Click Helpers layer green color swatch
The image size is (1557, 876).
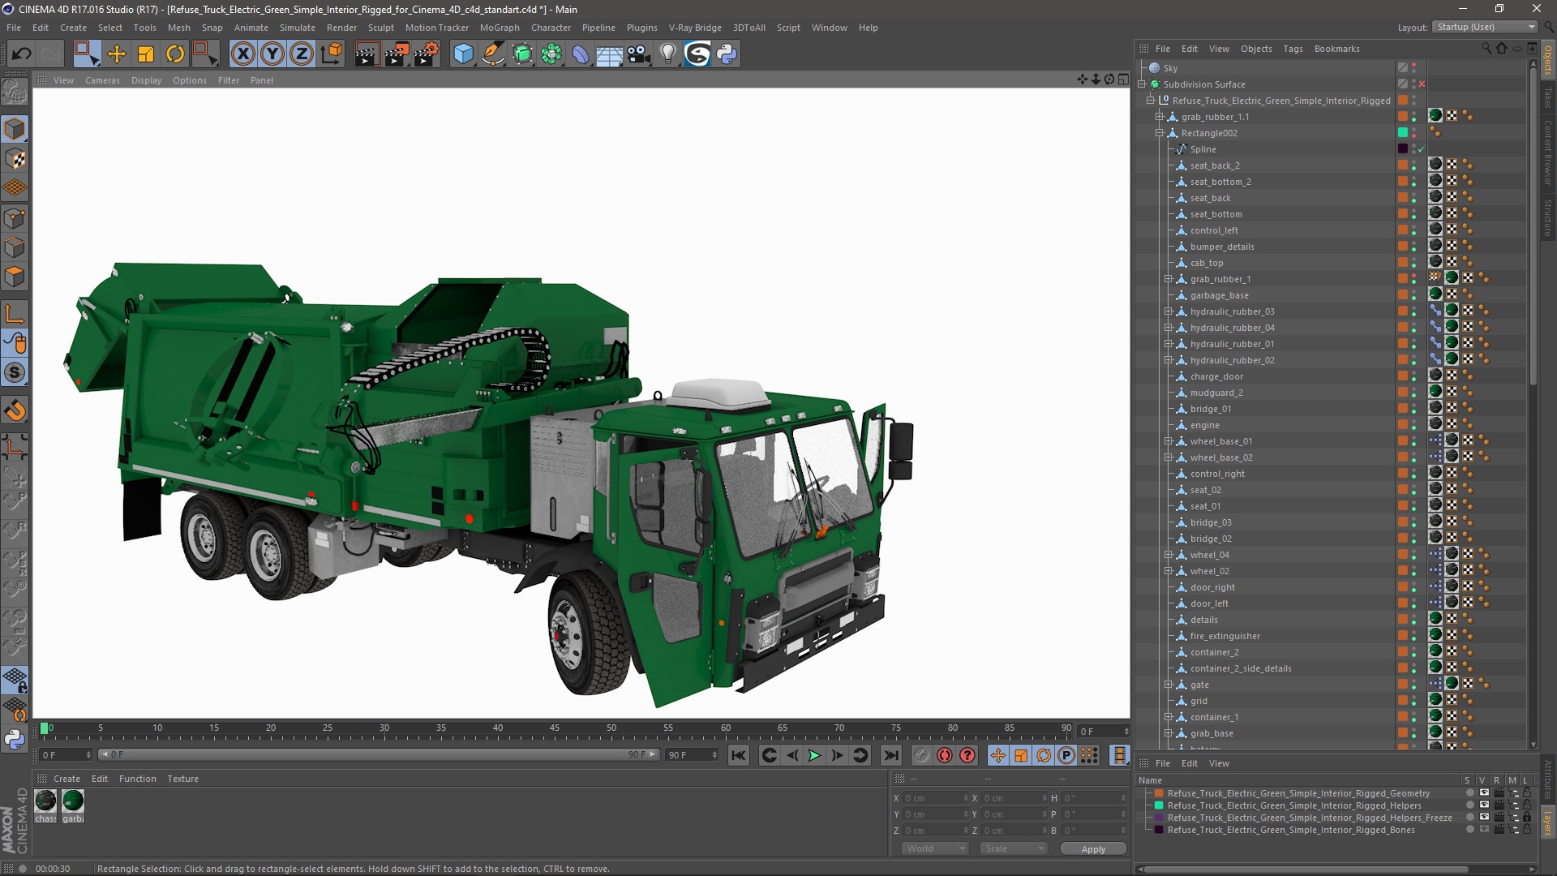click(1159, 805)
